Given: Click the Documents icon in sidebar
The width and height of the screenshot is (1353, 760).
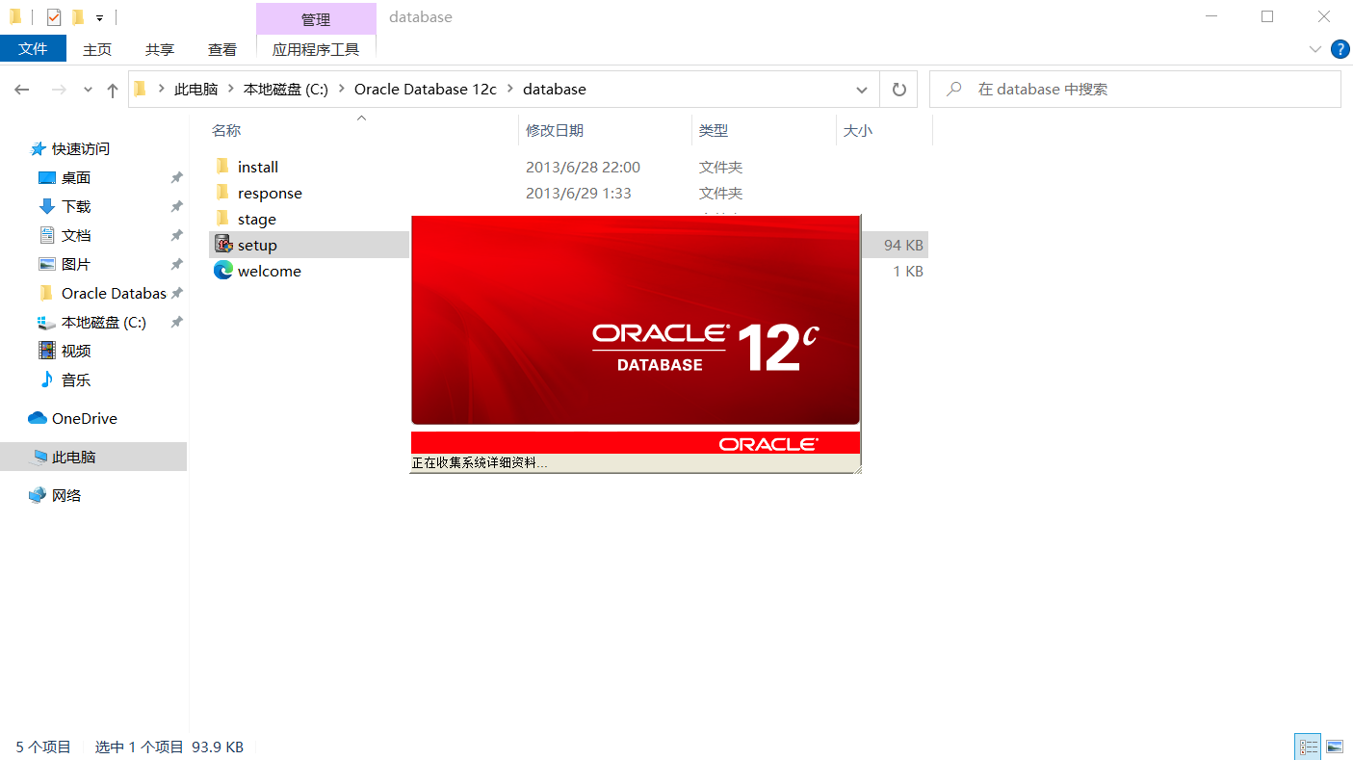Looking at the screenshot, I should pos(46,235).
